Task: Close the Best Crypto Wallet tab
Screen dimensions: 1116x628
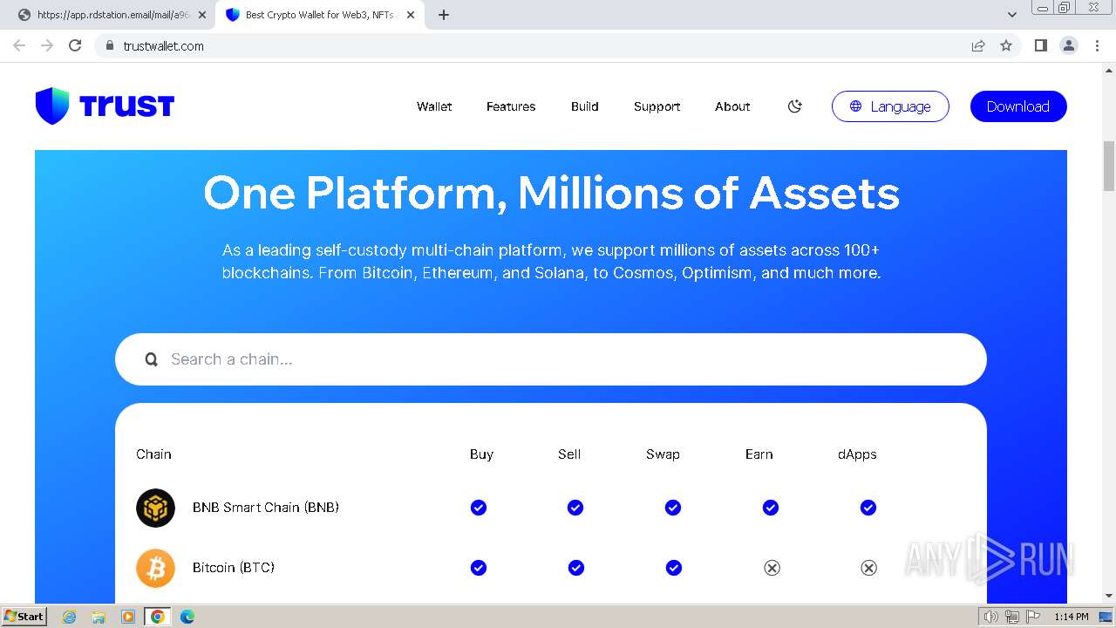Action: pyautogui.click(x=411, y=15)
